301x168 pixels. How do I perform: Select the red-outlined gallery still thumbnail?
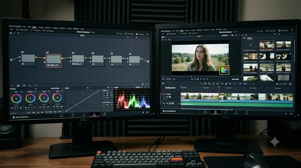[x=267, y=45]
